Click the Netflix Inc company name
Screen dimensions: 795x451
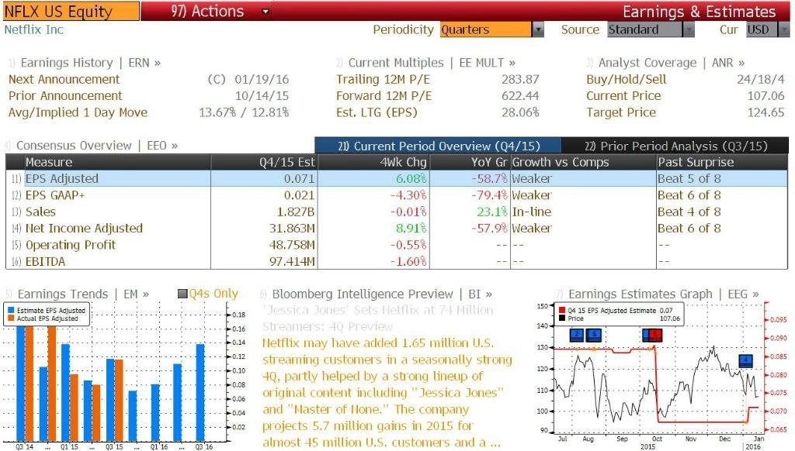[x=33, y=29]
